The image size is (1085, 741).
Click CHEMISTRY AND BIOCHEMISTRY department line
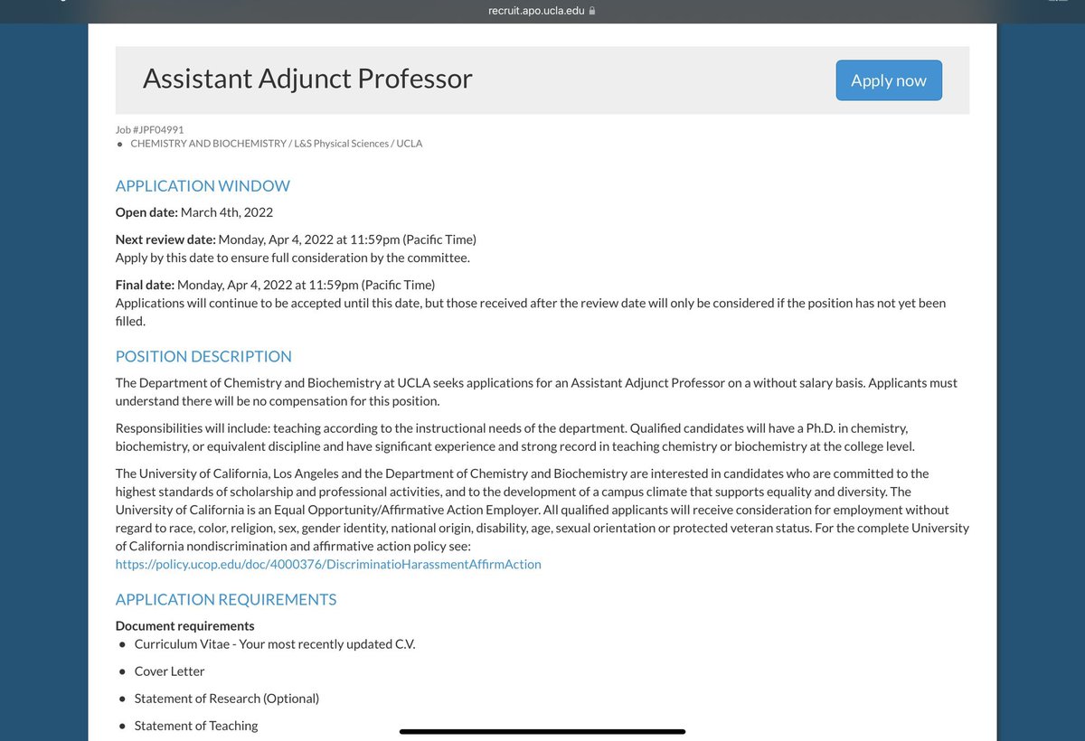tap(276, 144)
